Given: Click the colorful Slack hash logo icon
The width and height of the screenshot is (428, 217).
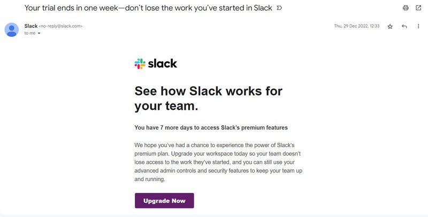Looking at the screenshot, I should tap(140, 64).
